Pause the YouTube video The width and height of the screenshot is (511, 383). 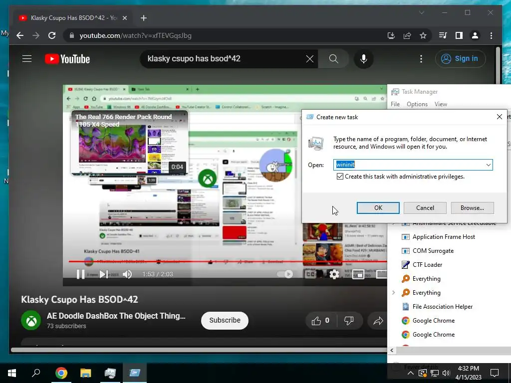80,274
